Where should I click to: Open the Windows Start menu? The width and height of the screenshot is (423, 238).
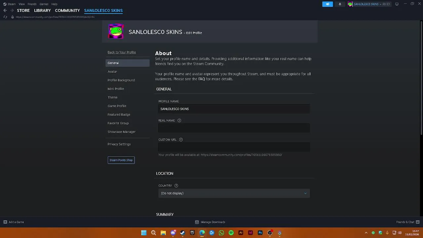(144, 233)
